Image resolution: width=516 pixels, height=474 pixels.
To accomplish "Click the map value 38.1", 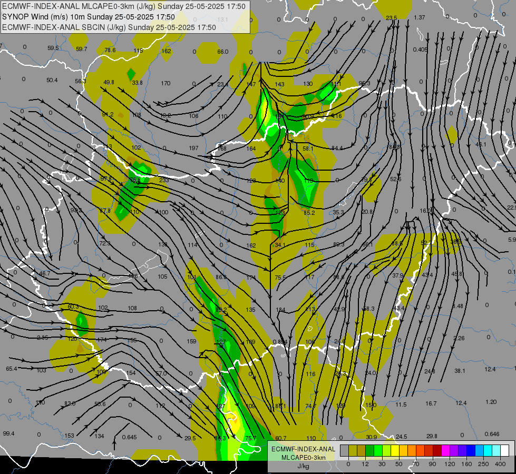I will click(x=460, y=371).
